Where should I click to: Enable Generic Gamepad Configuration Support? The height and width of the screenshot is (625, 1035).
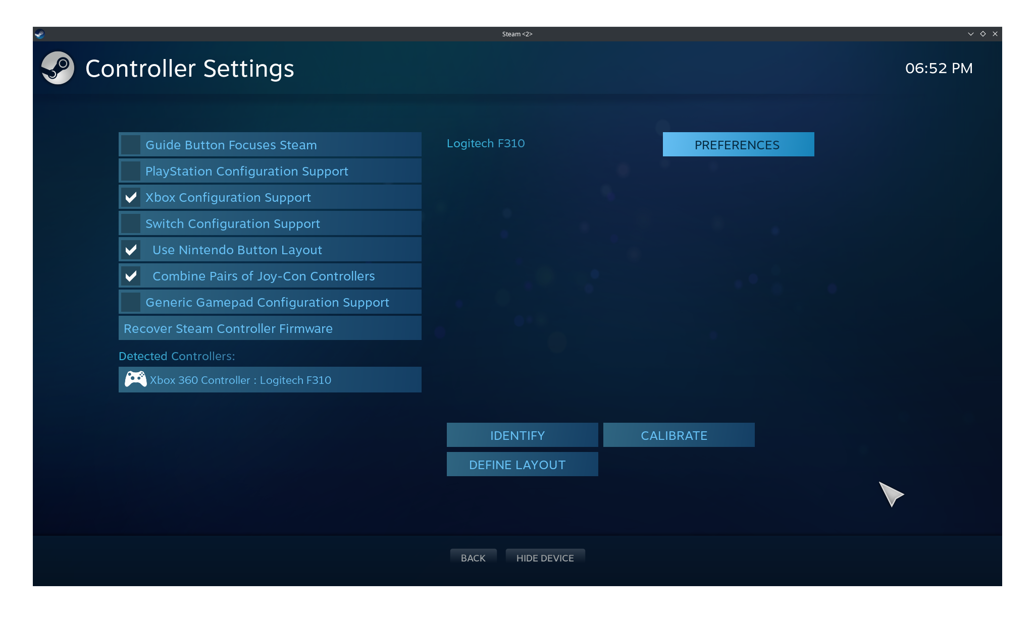click(x=131, y=302)
